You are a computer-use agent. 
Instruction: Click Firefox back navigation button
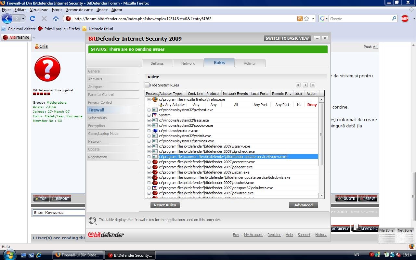tap(7, 19)
